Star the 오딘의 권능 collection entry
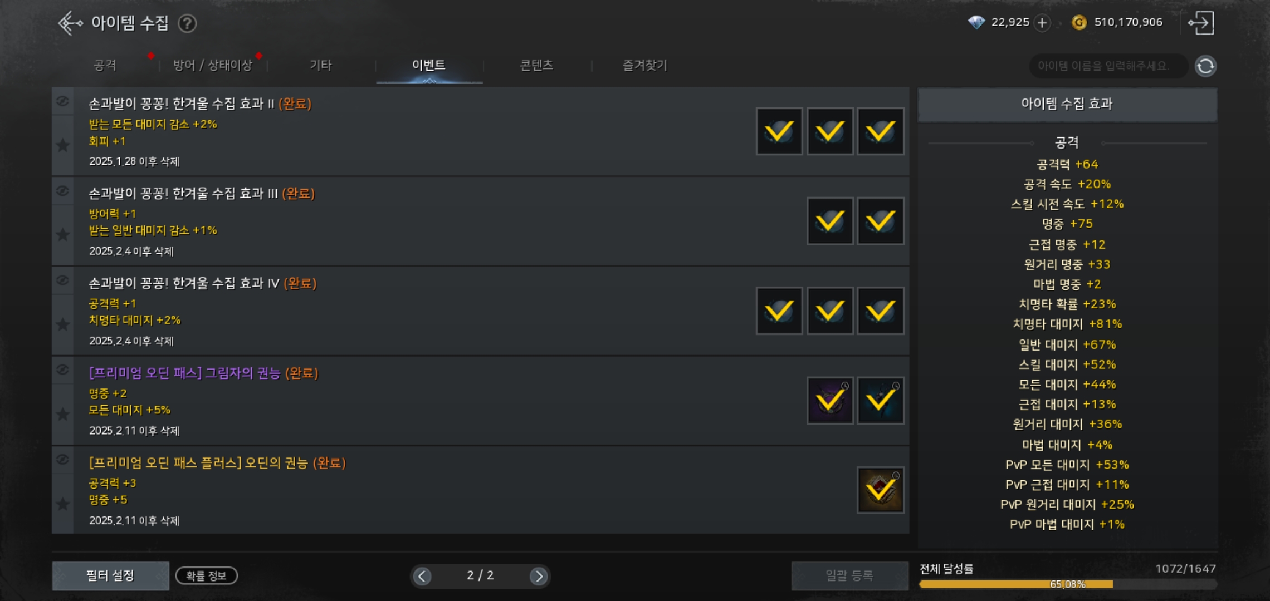This screenshot has height=601, width=1270. [x=63, y=504]
